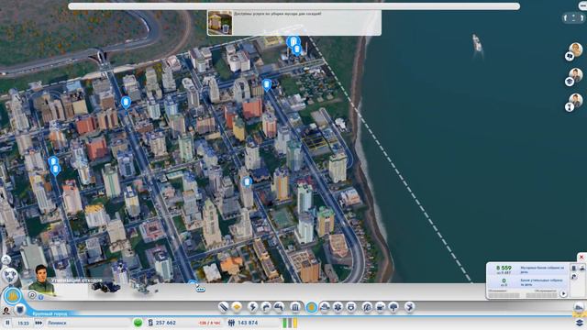Open the Health services menu
The image size is (587, 330).
tap(338, 308)
